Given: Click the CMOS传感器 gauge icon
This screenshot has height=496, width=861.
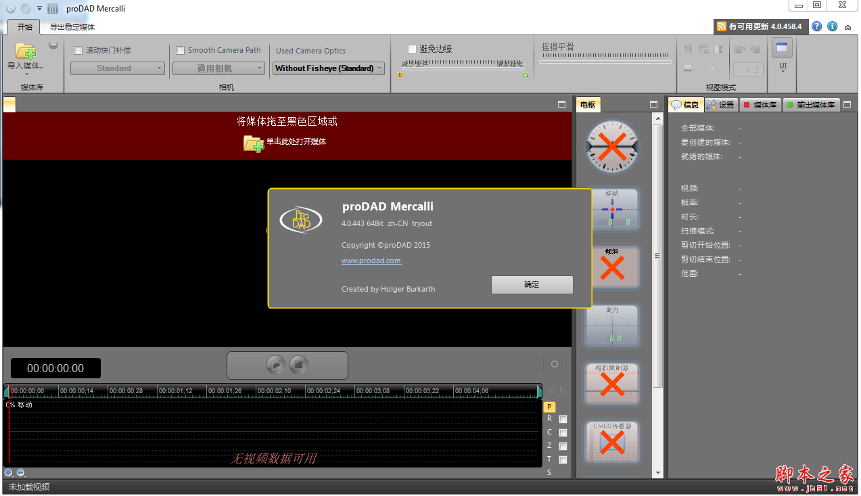Looking at the screenshot, I should 612,442.
